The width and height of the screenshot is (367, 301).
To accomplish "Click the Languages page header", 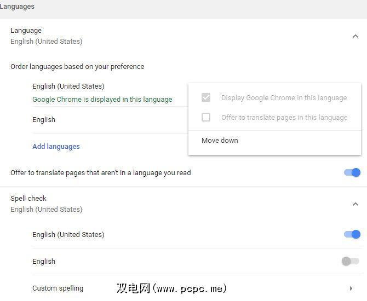I will coord(17,7).
